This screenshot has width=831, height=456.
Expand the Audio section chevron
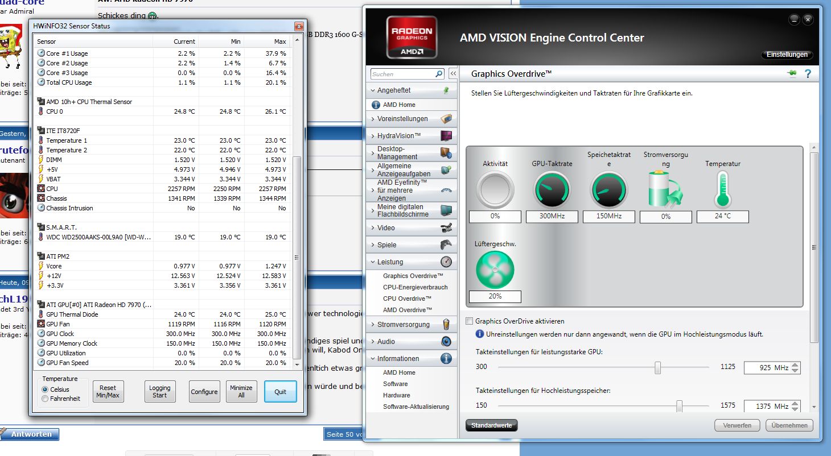click(372, 342)
